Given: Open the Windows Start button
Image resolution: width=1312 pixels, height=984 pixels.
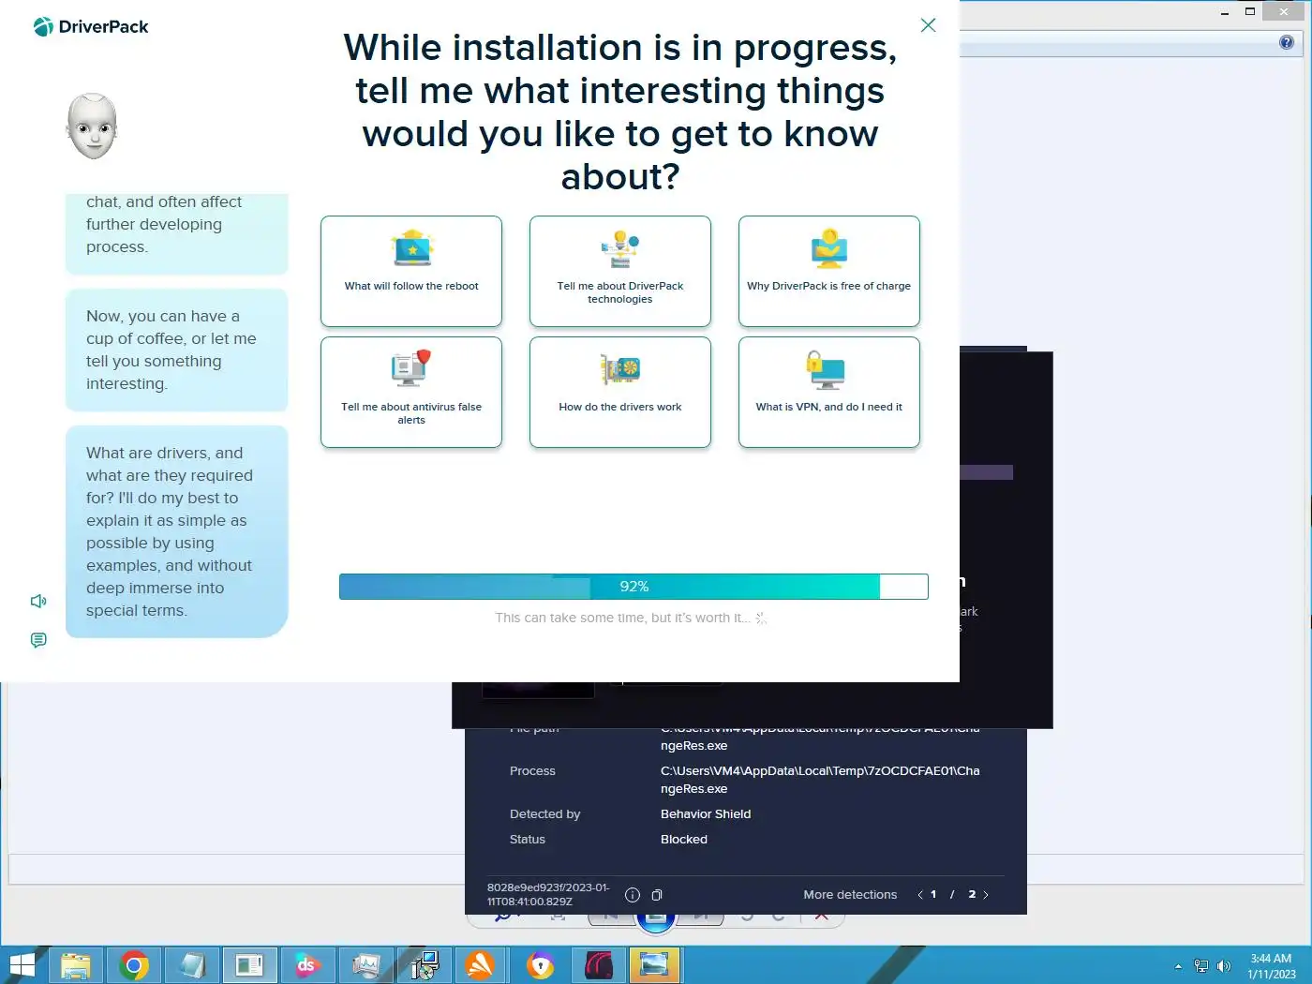Looking at the screenshot, I should [22, 965].
